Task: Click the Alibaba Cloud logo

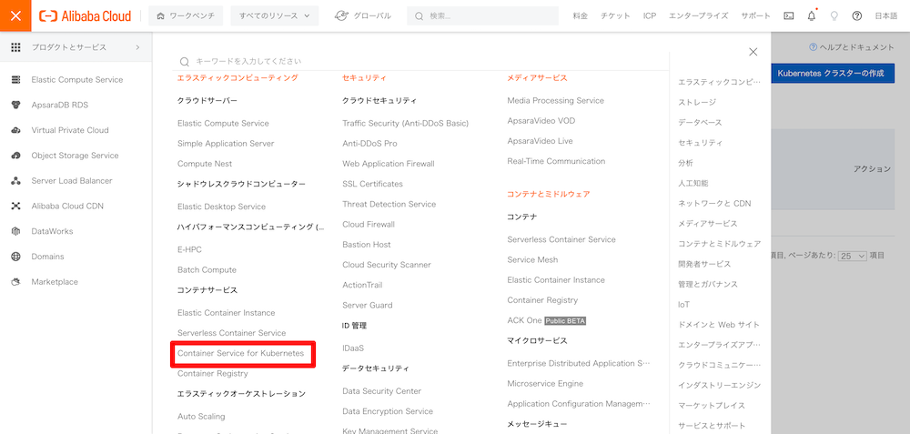Action: pyautogui.click(x=86, y=16)
